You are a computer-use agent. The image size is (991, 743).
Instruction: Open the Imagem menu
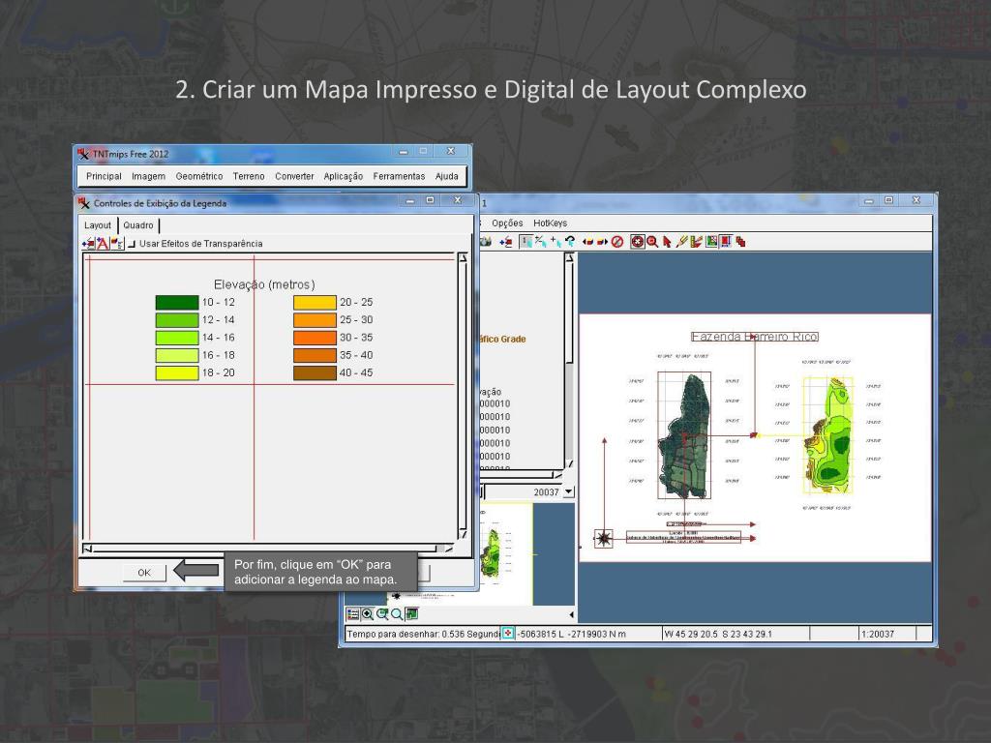click(x=148, y=176)
